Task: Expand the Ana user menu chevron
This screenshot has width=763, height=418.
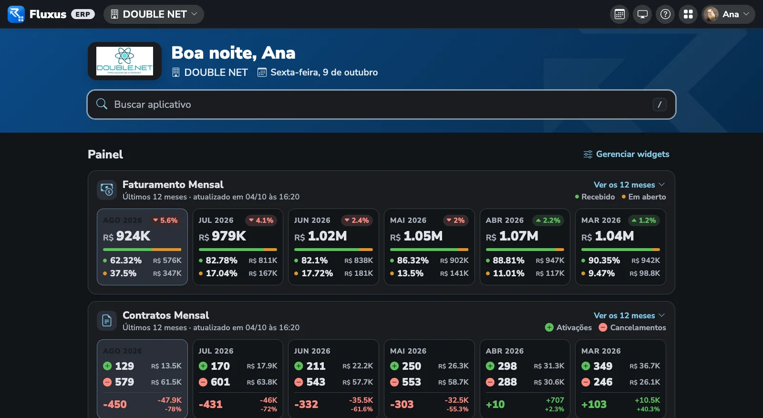Action: click(x=746, y=14)
